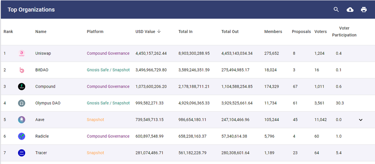Sort by the Voters column header

click(321, 31)
